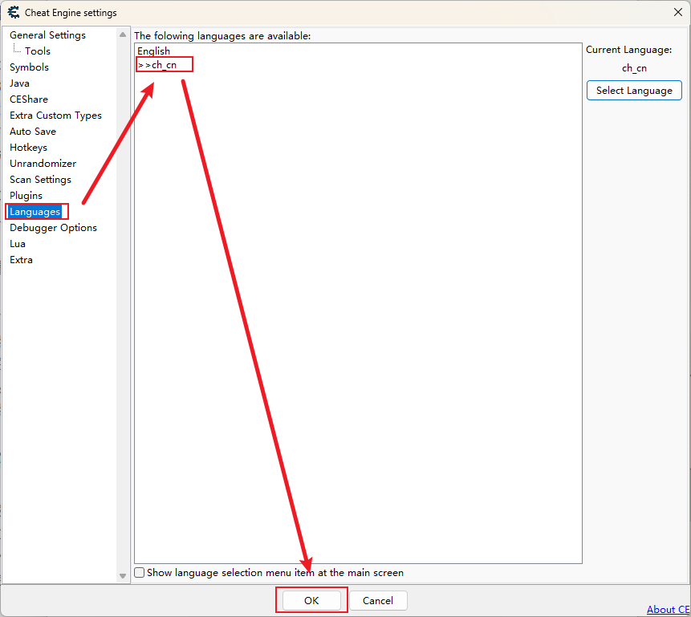Viewport: 691px width, 617px height.
Task: Select Unrandomizer in the settings list
Action: click(43, 164)
